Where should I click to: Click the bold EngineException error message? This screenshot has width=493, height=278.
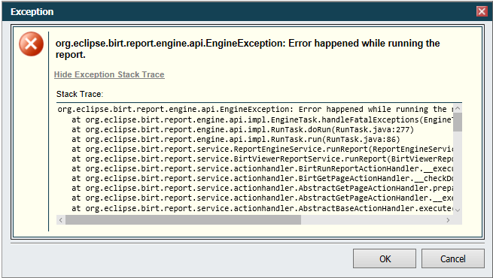pos(248,49)
